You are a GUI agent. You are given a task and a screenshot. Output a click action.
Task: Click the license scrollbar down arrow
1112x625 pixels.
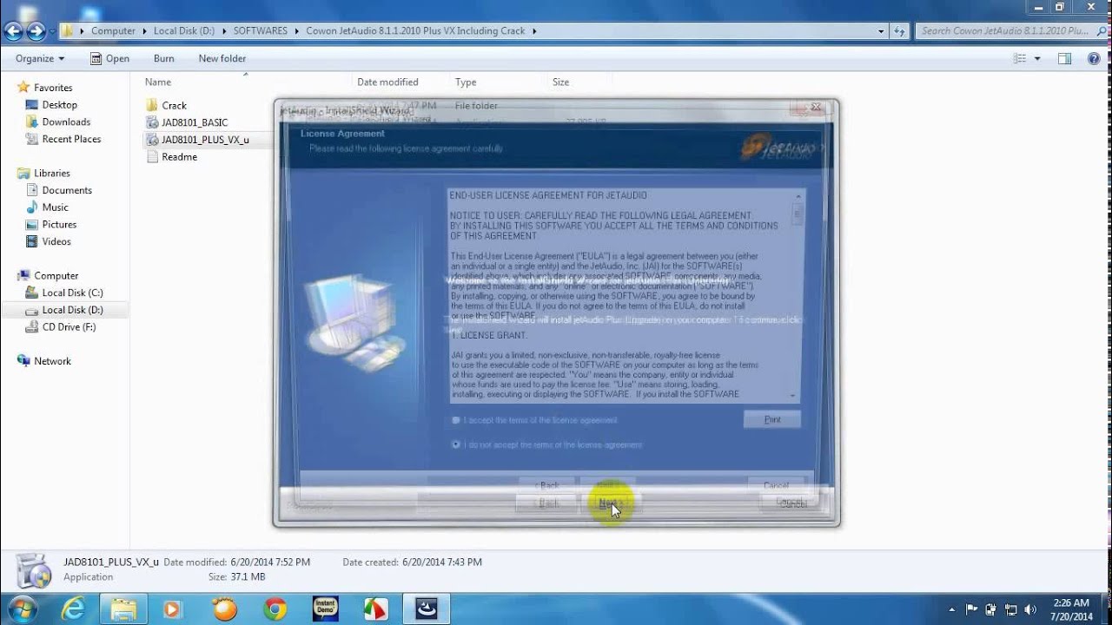click(x=792, y=396)
